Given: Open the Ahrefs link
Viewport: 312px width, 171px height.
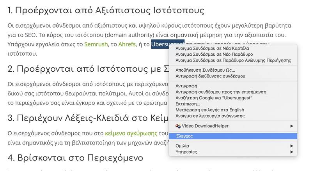Looking at the screenshot, I should (x=127, y=44).
